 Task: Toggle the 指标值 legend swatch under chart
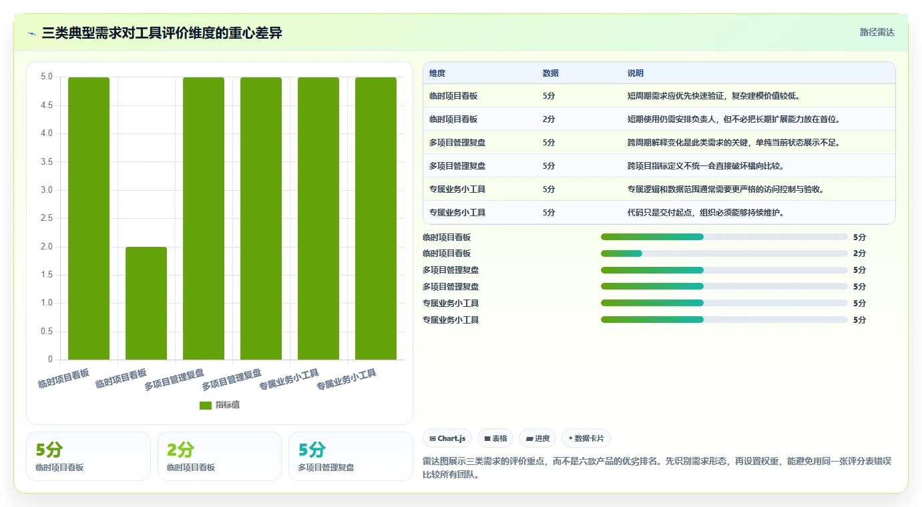(206, 406)
